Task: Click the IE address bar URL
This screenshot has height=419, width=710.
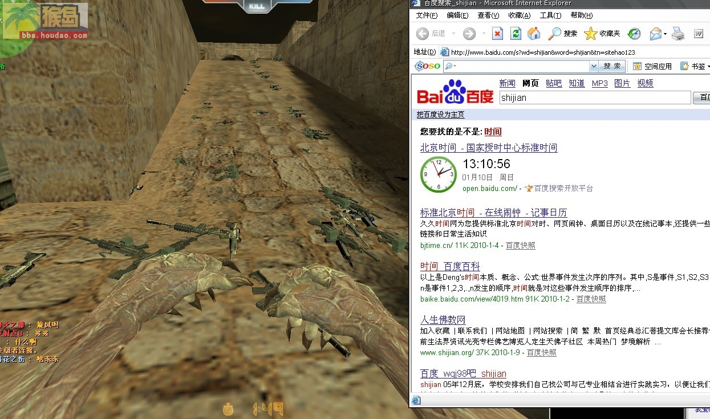Action: click(543, 52)
